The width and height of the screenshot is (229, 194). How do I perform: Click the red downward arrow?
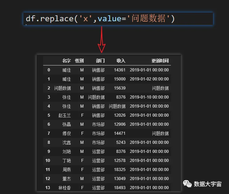click(x=102, y=39)
